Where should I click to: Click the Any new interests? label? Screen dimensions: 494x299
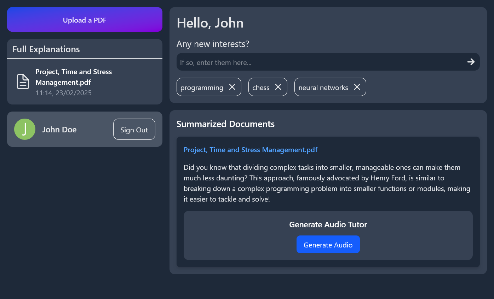pyautogui.click(x=213, y=44)
